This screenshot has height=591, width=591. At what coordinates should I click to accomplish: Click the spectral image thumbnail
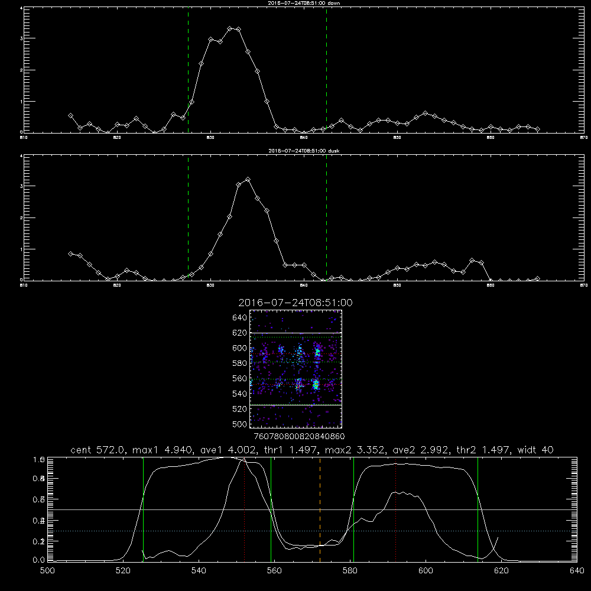tap(296, 369)
